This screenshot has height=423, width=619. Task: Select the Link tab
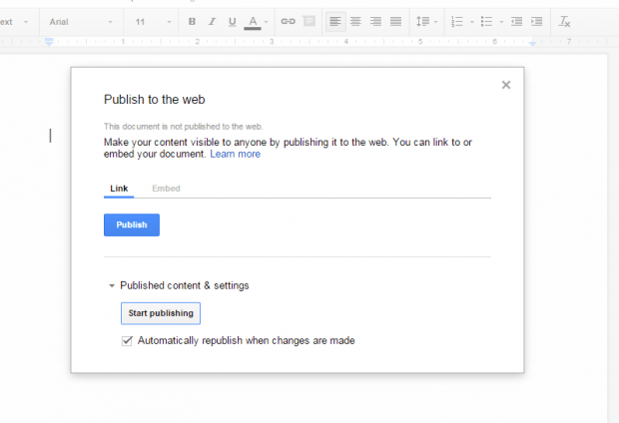[x=118, y=189]
